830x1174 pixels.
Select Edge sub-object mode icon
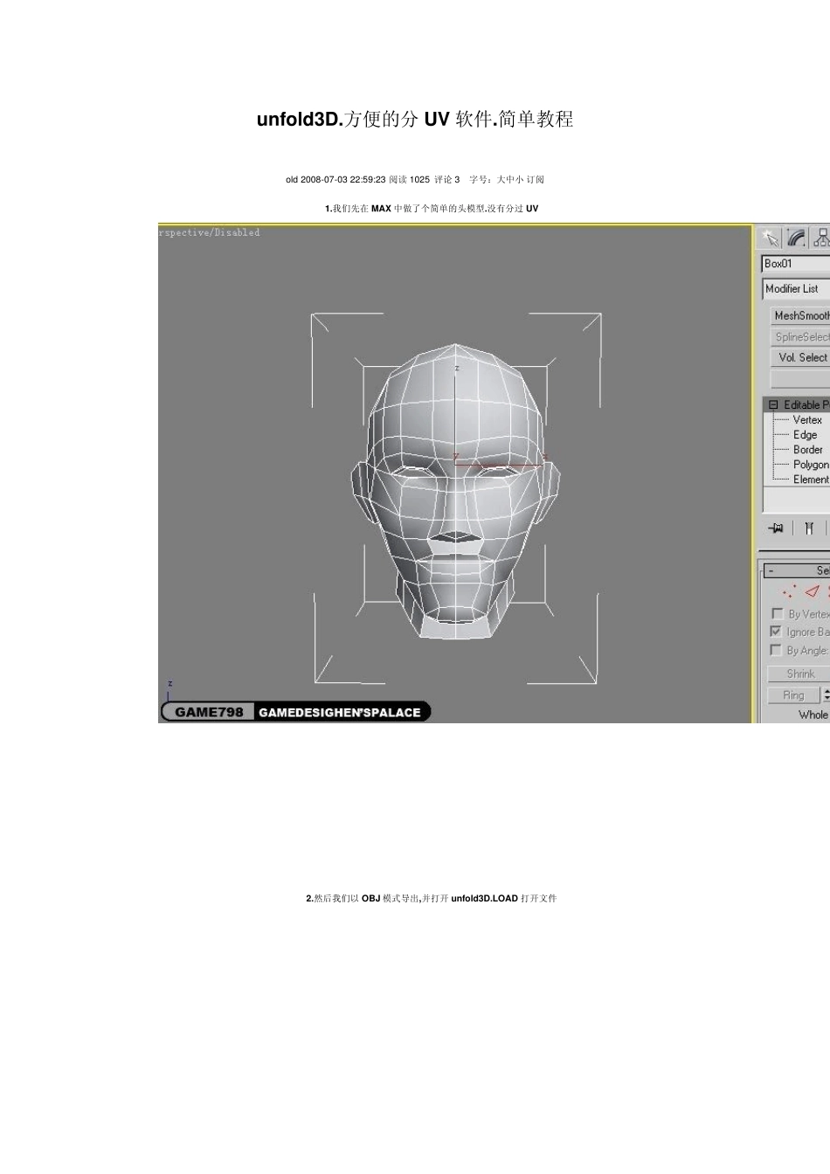pyautogui.click(x=813, y=591)
